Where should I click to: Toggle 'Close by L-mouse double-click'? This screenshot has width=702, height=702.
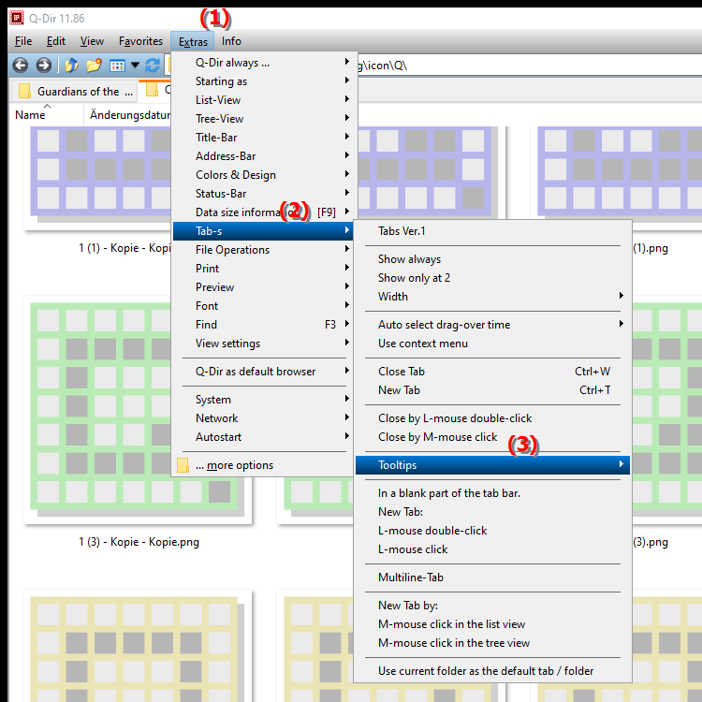(492, 418)
